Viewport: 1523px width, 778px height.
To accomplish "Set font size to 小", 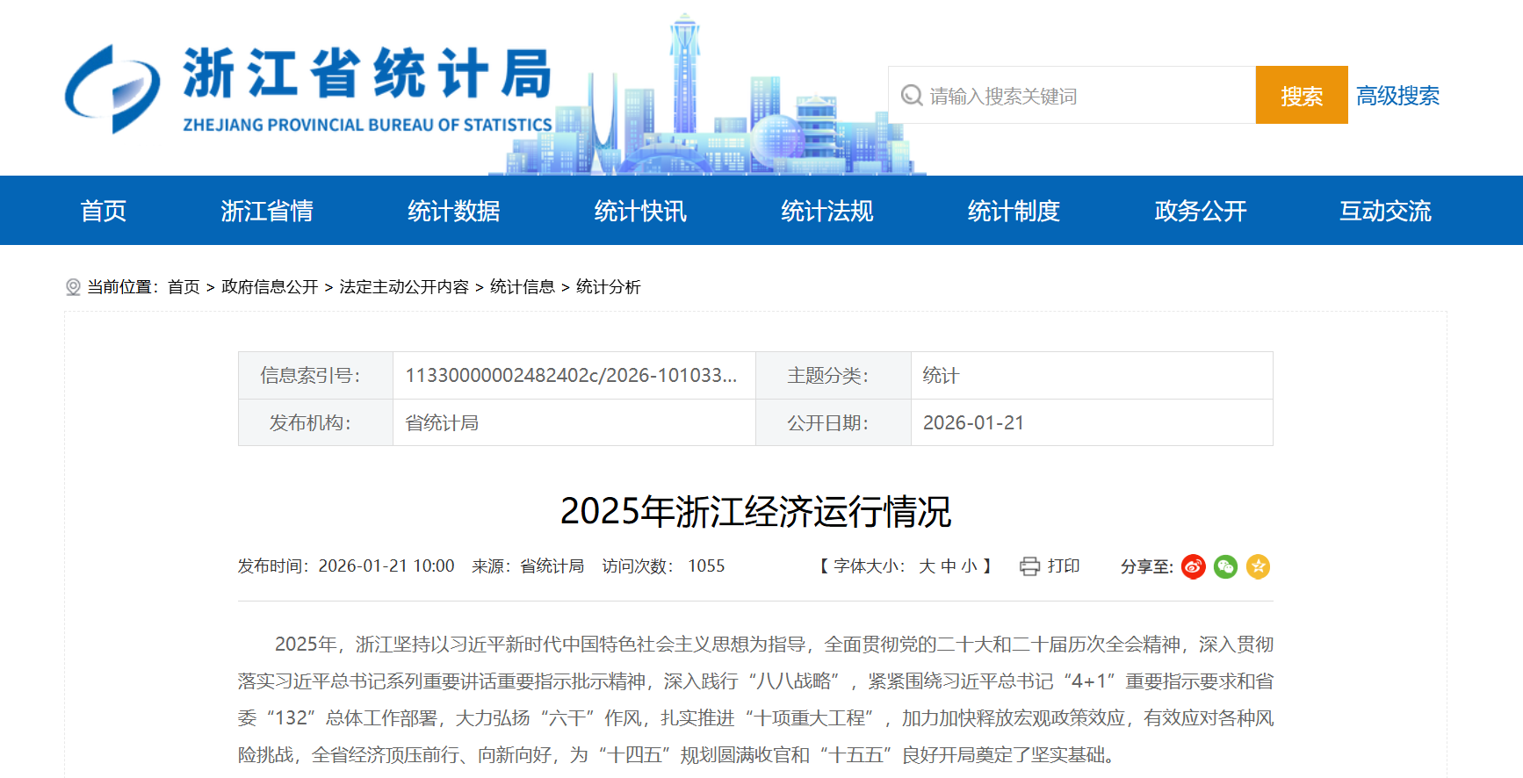I will [x=969, y=566].
